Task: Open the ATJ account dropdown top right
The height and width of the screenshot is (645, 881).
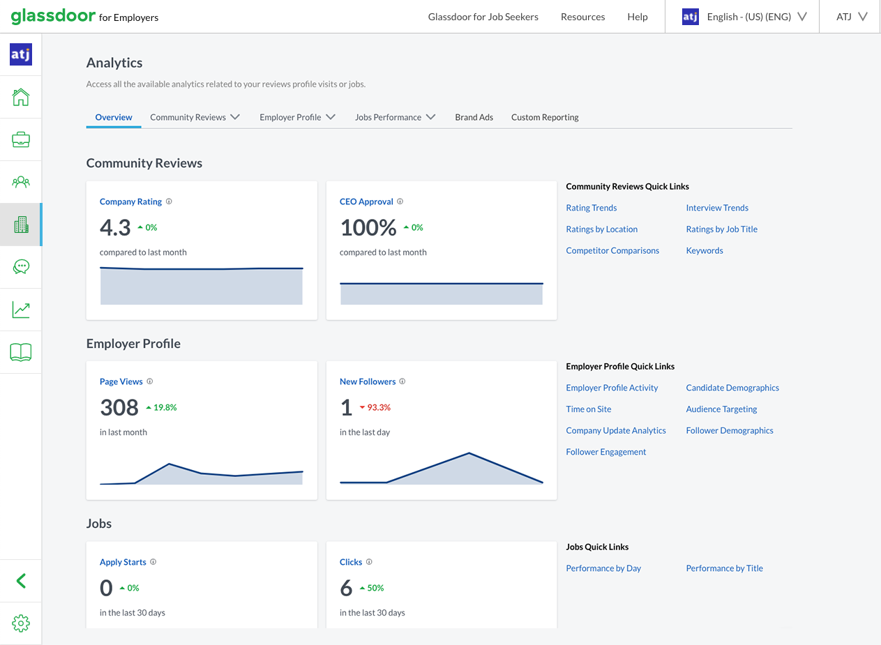Action: tap(849, 16)
